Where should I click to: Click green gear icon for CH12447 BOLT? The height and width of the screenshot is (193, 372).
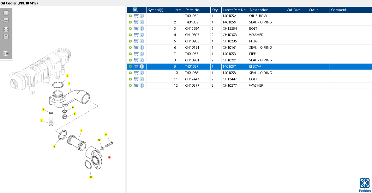(x=130, y=79)
